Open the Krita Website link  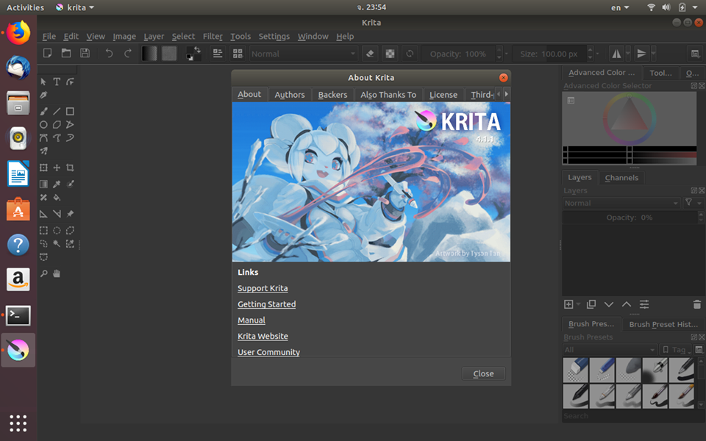(263, 336)
